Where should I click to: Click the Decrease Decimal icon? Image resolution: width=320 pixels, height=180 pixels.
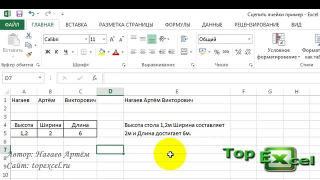tap(247, 52)
